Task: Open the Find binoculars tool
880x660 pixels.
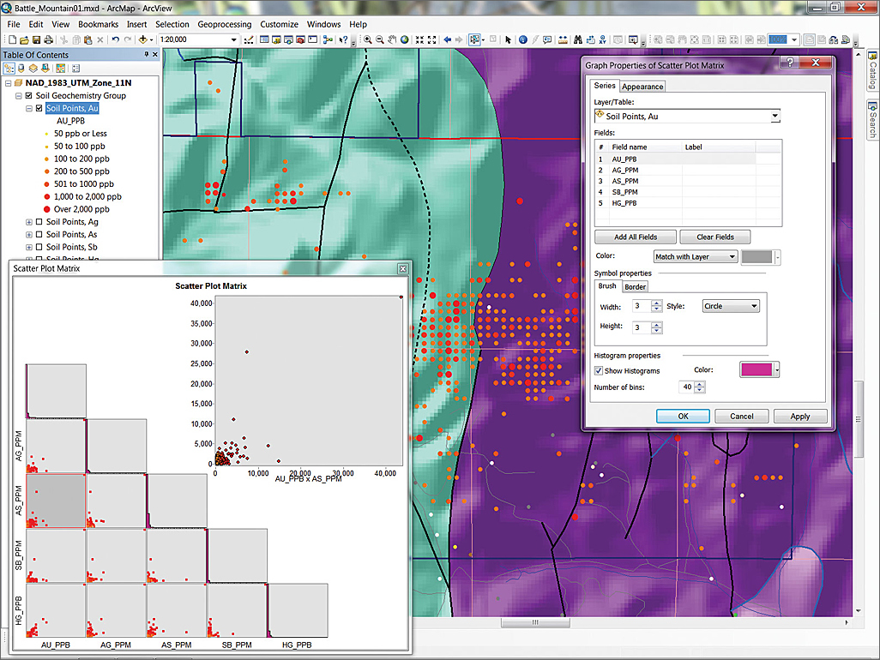Action: pyautogui.click(x=578, y=40)
